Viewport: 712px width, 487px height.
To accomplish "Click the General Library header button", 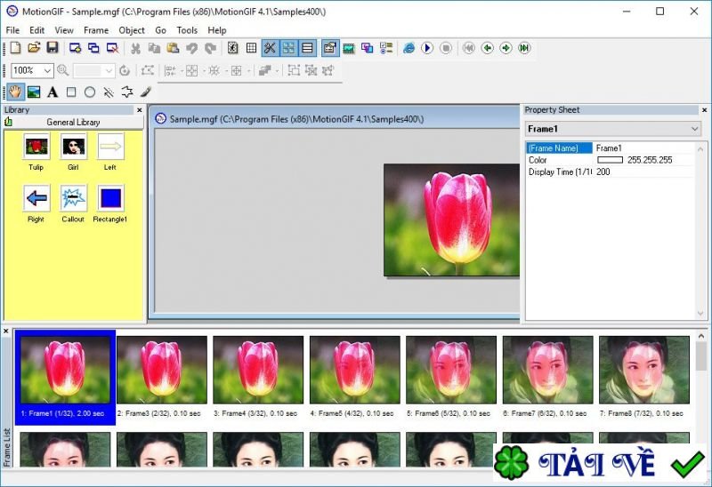I will click(x=73, y=122).
